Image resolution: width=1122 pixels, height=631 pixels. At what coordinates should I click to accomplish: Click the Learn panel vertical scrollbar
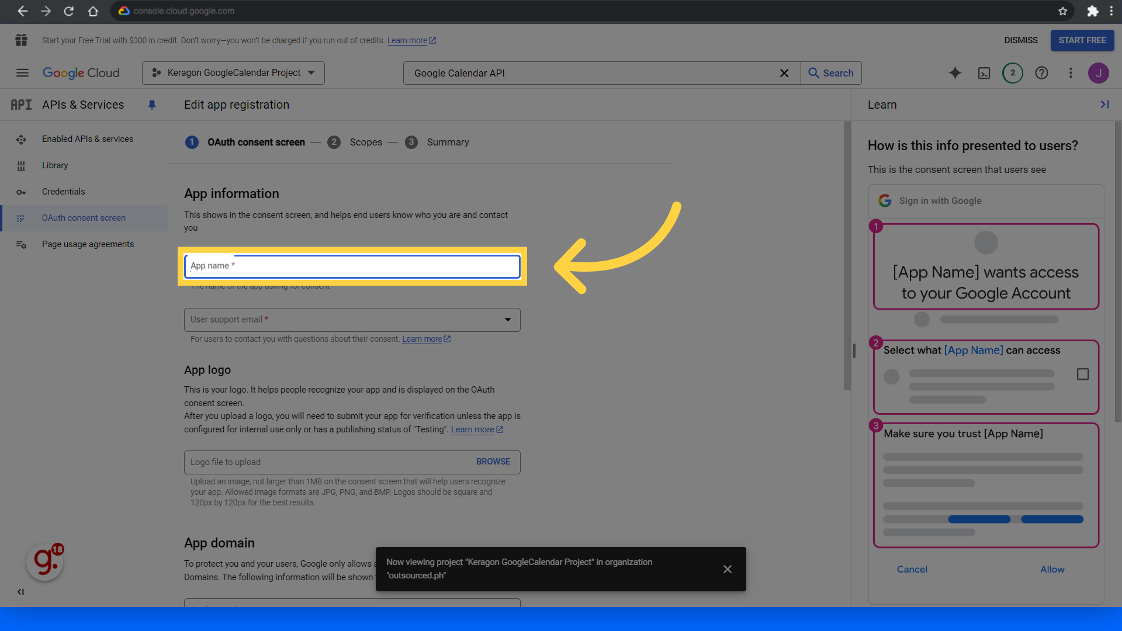[x=1118, y=272]
